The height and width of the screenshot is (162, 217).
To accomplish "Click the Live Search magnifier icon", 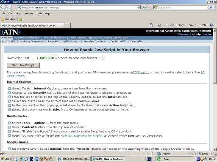I will coord(210,8).
